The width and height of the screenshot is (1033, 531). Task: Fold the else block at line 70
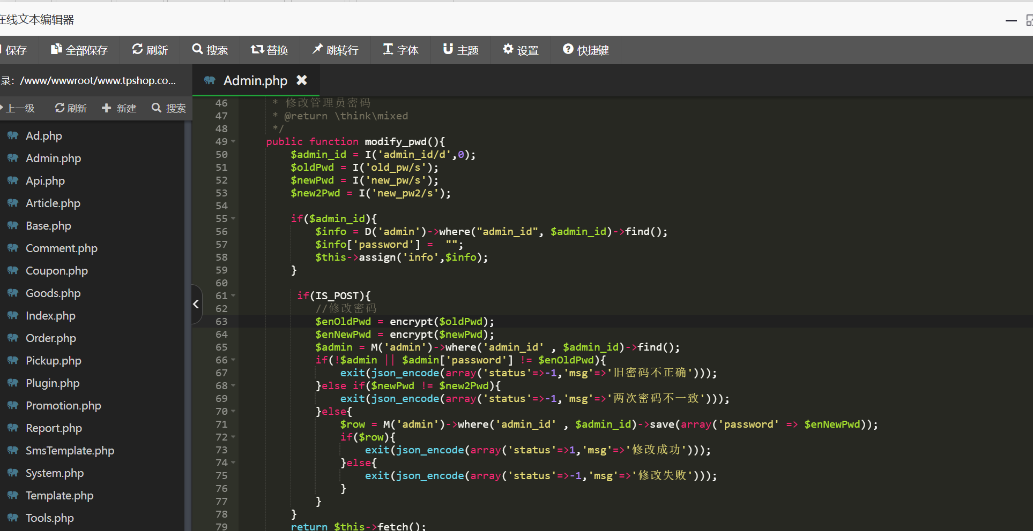[x=233, y=412]
